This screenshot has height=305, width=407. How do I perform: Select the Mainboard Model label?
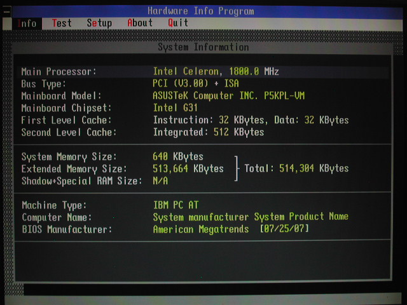coord(61,96)
